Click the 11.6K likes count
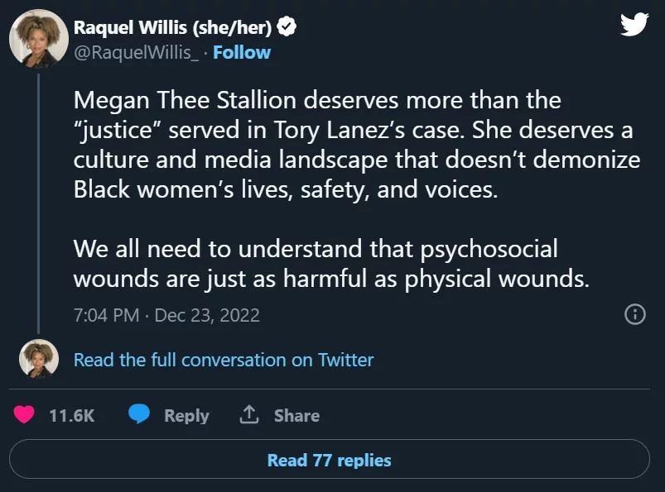 (x=72, y=415)
